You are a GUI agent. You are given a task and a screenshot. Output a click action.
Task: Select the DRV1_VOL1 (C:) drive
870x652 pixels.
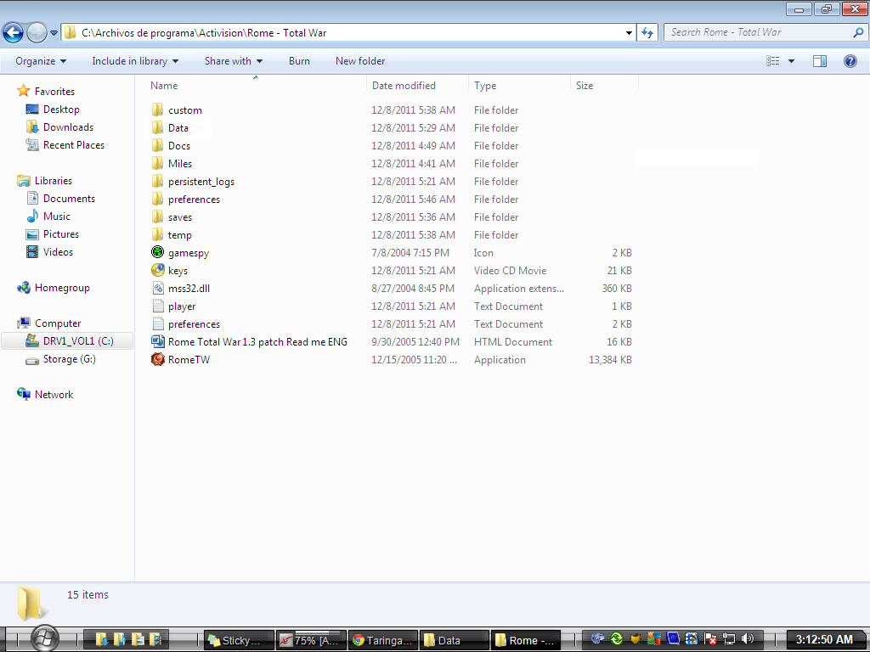tap(67, 341)
